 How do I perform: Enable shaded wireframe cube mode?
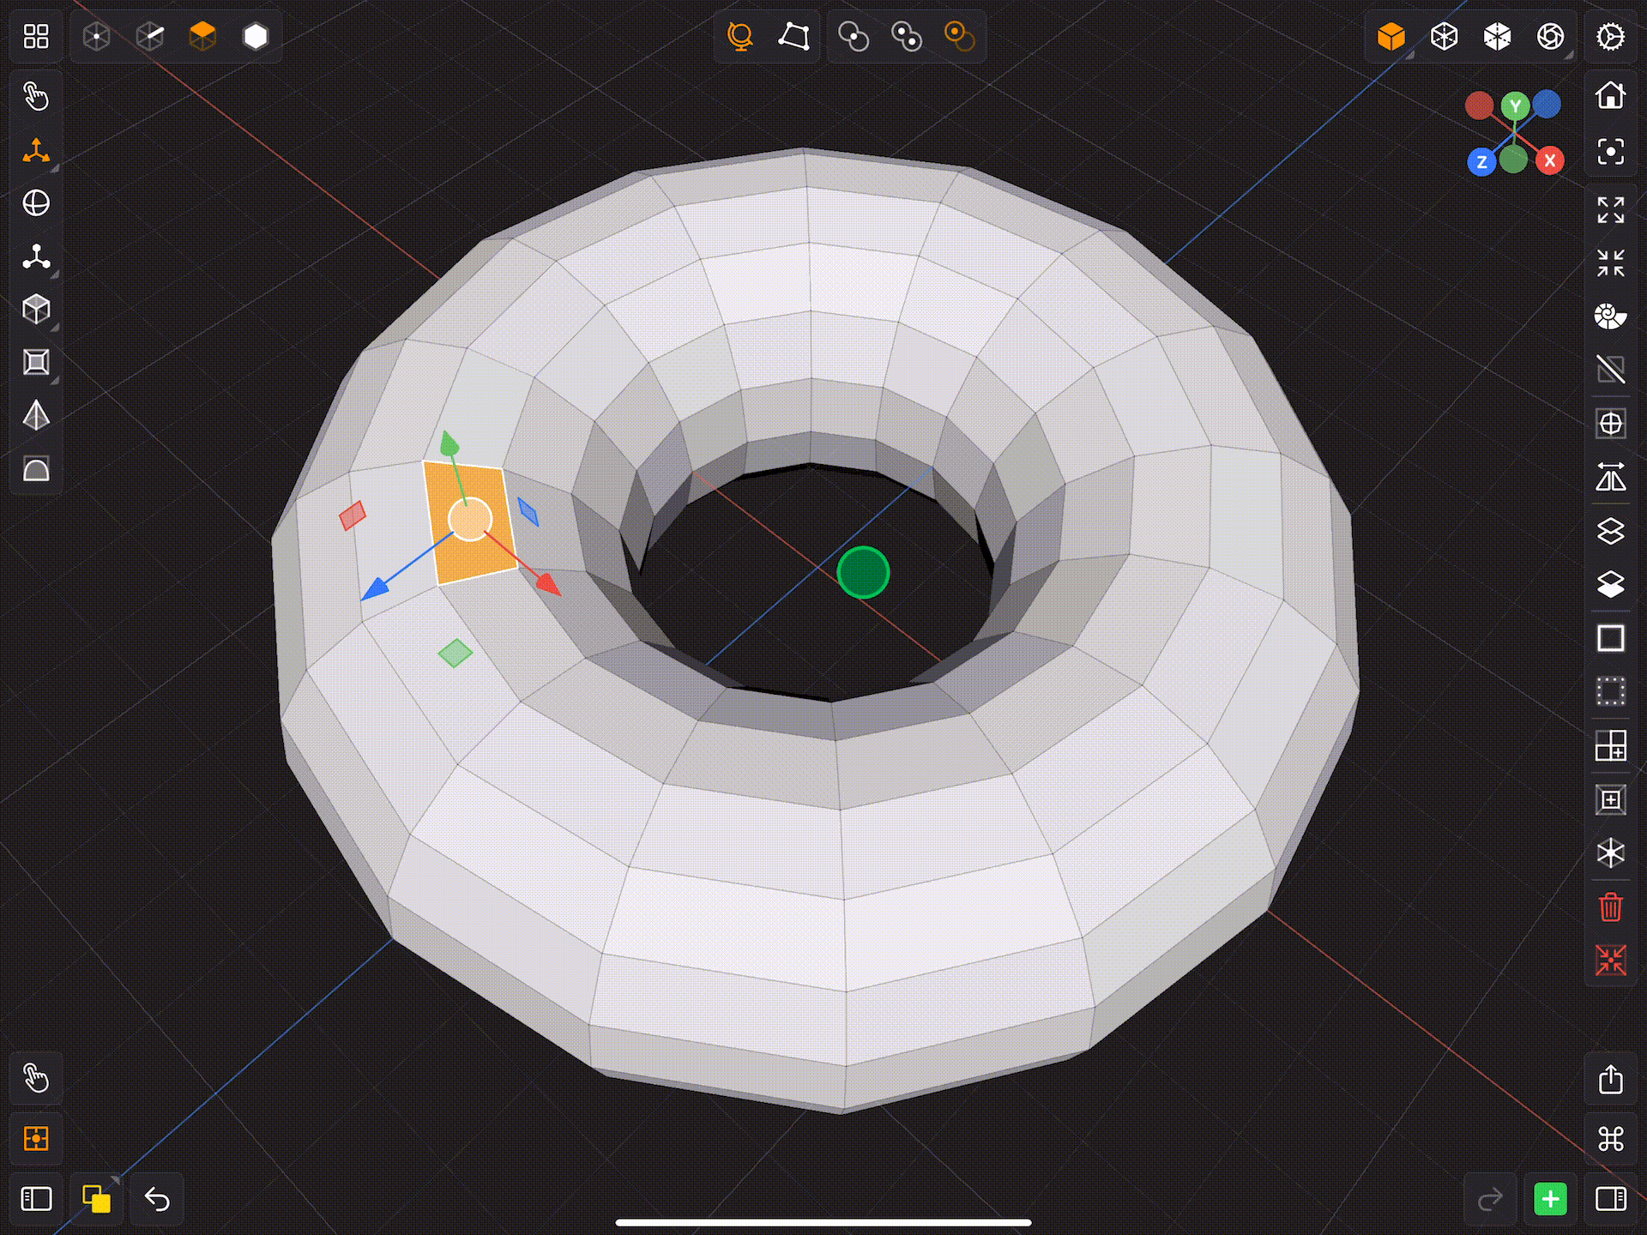coord(1498,36)
